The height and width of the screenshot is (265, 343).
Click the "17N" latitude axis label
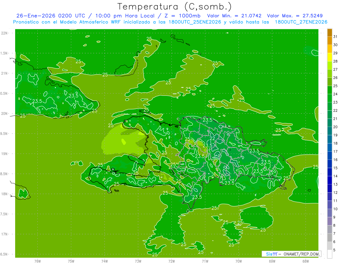point(4,234)
